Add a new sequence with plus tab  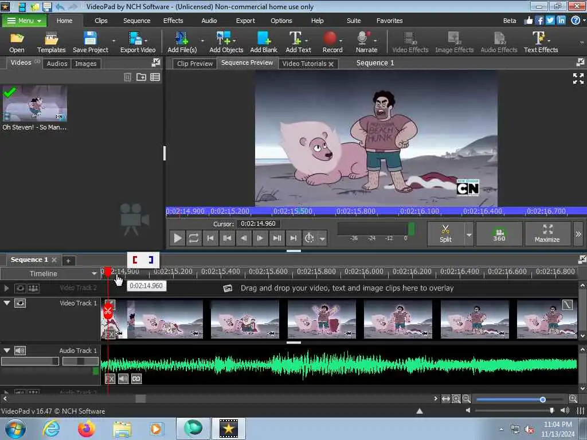[68, 261]
